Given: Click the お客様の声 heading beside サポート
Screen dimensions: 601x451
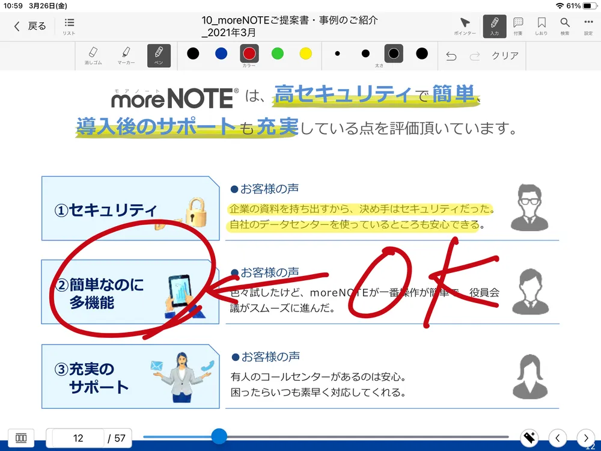Looking at the screenshot, I should pos(266,357).
